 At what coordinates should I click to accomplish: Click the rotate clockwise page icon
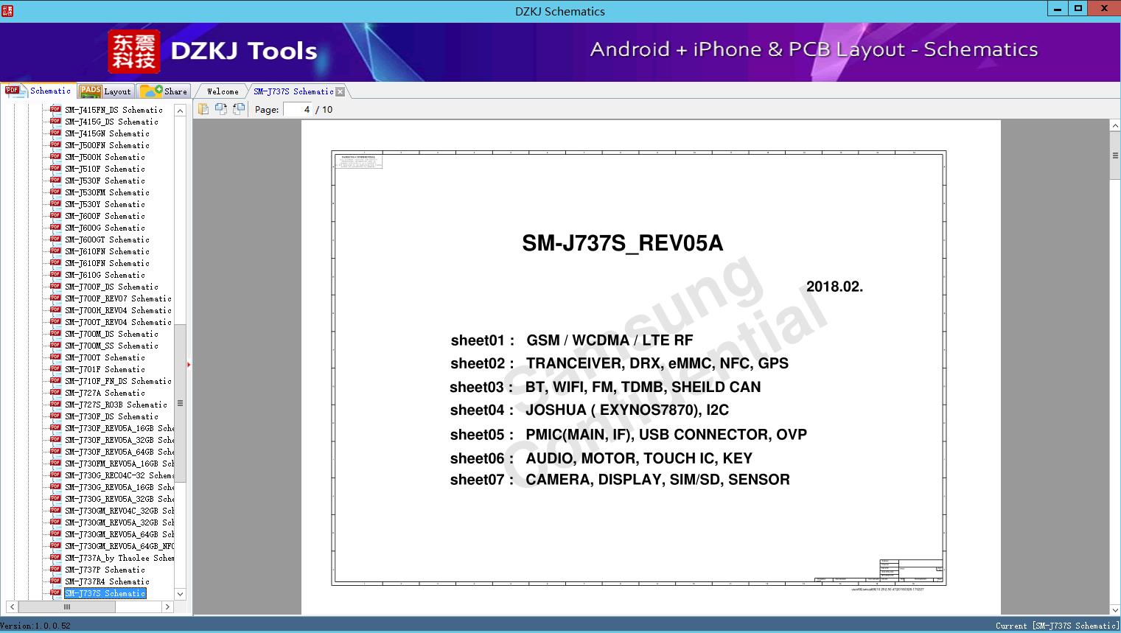click(x=221, y=109)
